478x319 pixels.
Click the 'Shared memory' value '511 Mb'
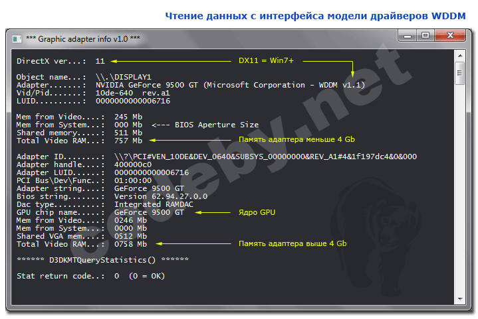(x=128, y=133)
